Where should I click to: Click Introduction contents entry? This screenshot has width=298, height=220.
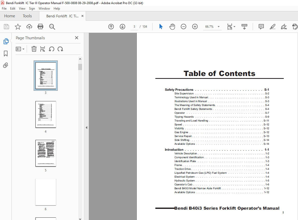pyautogui.click(x=217, y=150)
